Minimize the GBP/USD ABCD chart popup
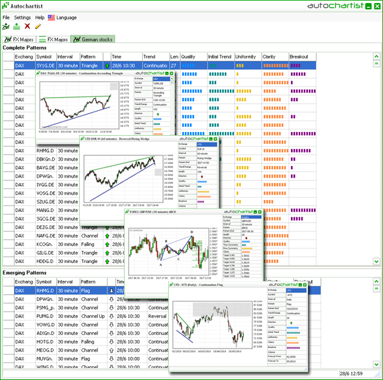This screenshot has width=383, height=380. point(255,212)
